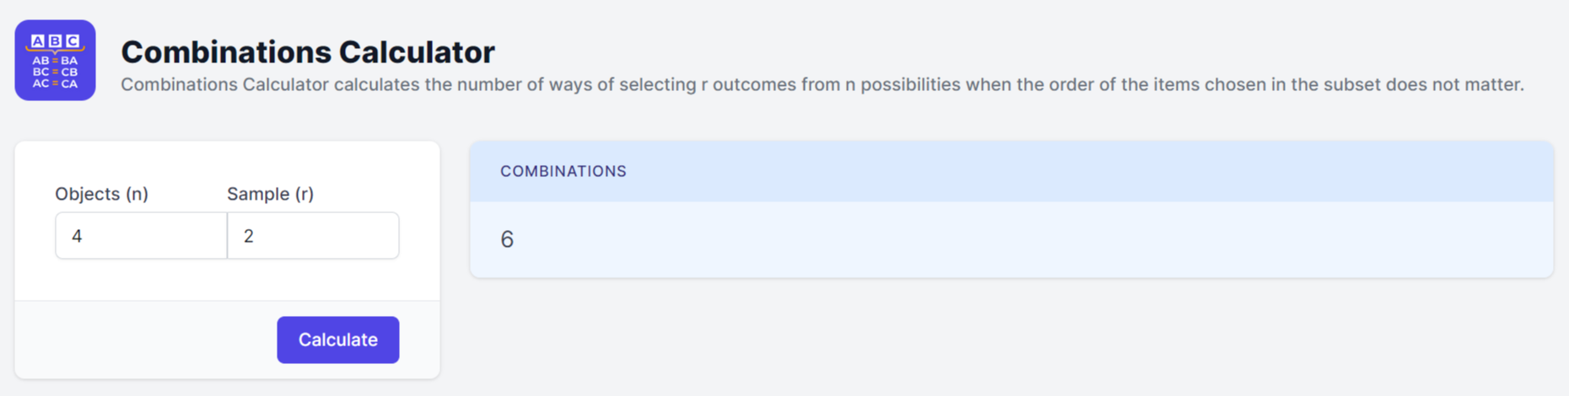Click the calculator description paragraph
The image size is (1569, 396).
click(x=822, y=85)
